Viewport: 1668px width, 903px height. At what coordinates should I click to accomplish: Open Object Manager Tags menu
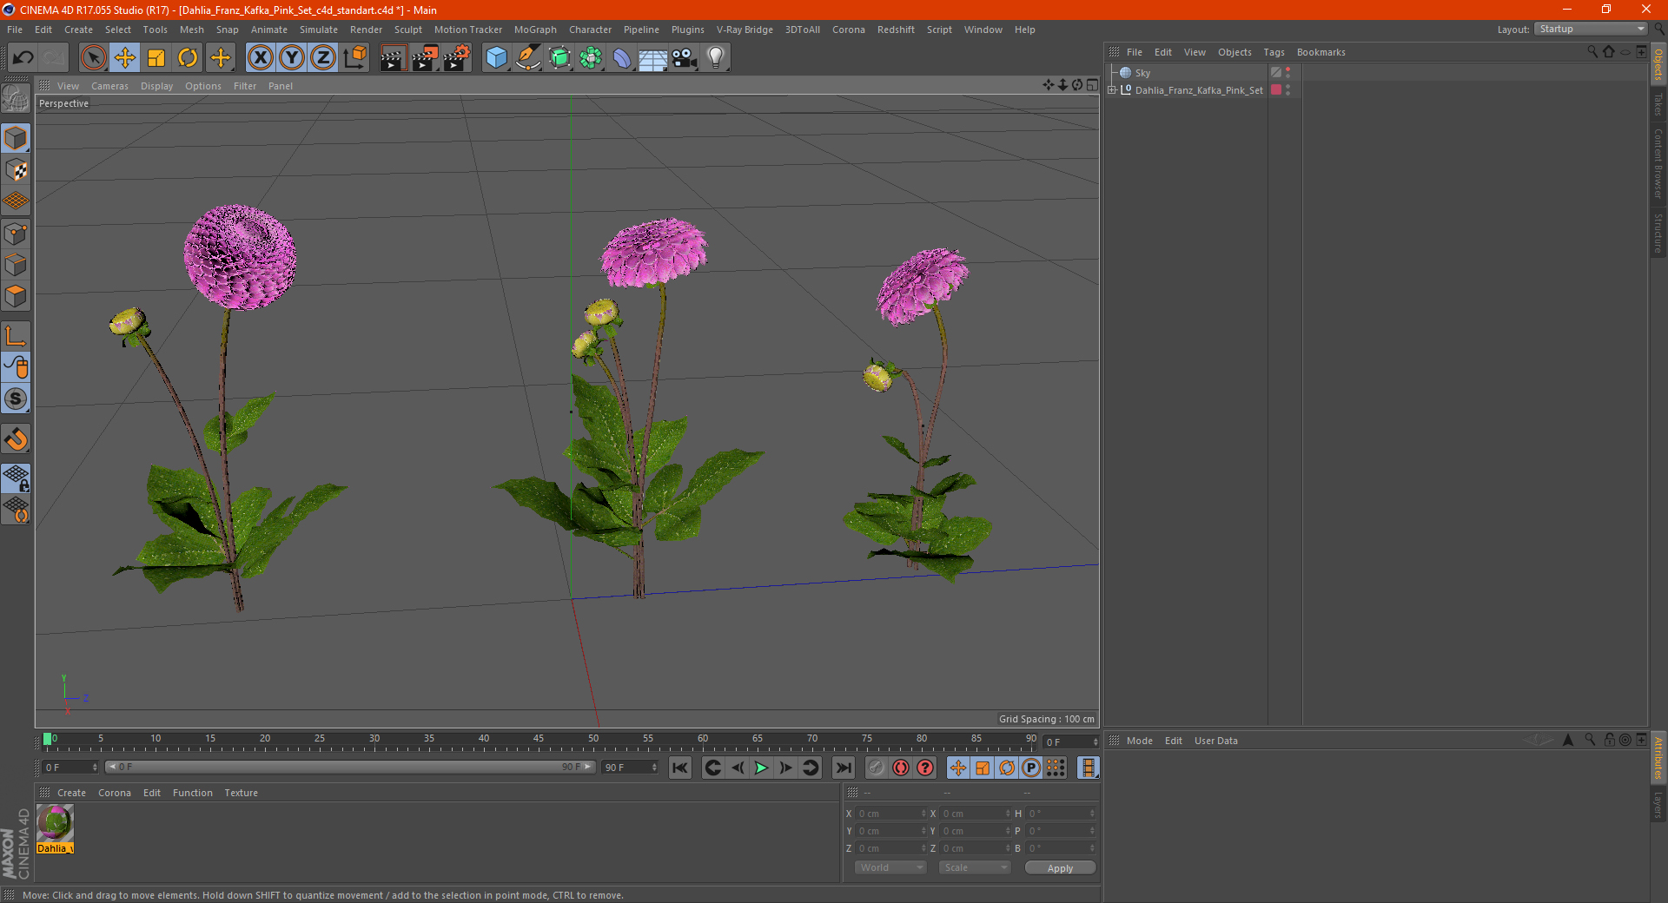tap(1274, 52)
